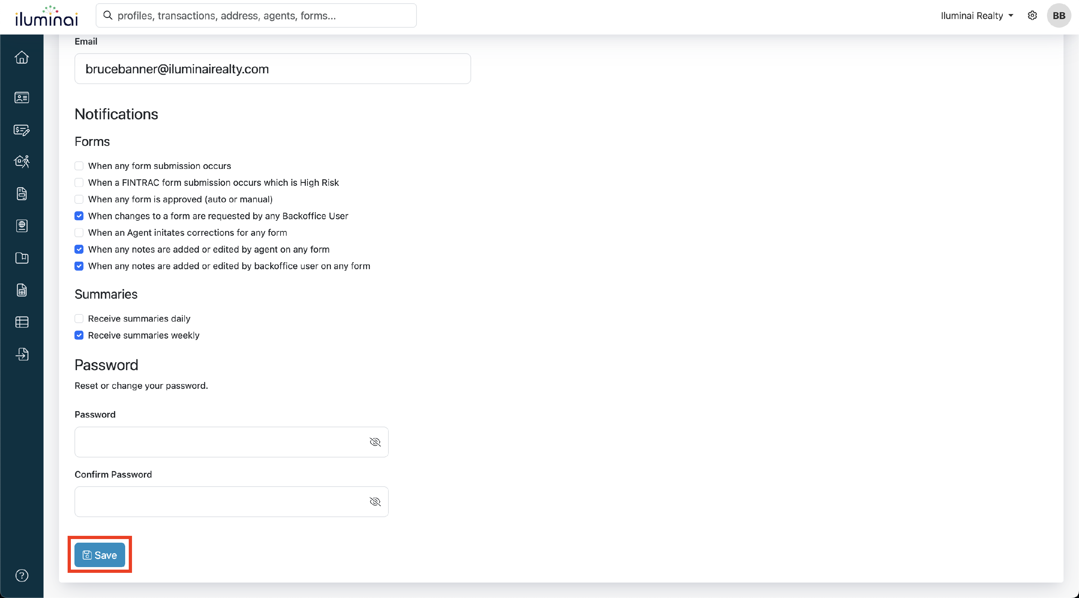Click the Forms subheading

point(92,142)
